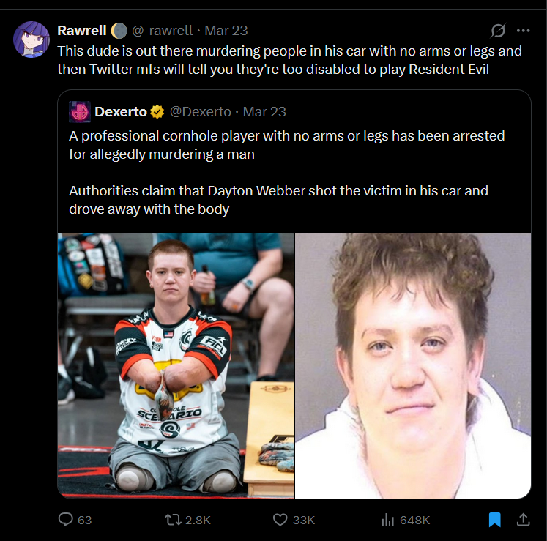Open the three-dot more options menu
Image resolution: width=547 pixels, height=541 pixels.
[x=524, y=31]
